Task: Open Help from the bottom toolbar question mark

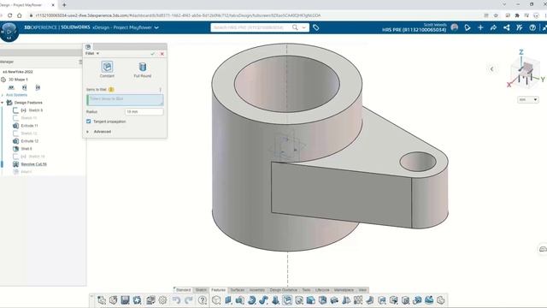Action: tap(203, 300)
